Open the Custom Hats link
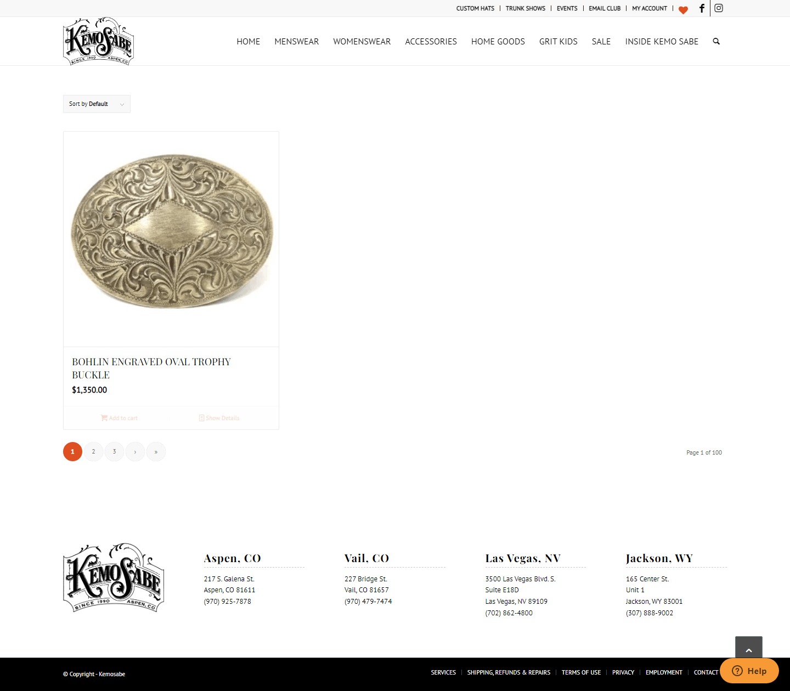This screenshot has width=790, height=691. click(475, 8)
